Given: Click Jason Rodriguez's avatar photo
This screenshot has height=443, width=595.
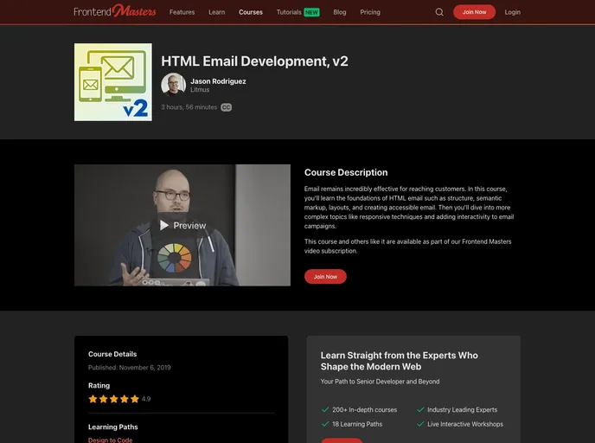Looking at the screenshot, I should tap(174, 85).
